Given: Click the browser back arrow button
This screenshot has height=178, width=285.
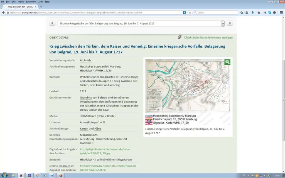Looking at the screenshot, I should [4, 13].
